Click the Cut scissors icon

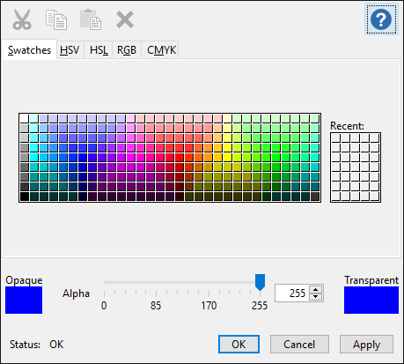tap(22, 19)
